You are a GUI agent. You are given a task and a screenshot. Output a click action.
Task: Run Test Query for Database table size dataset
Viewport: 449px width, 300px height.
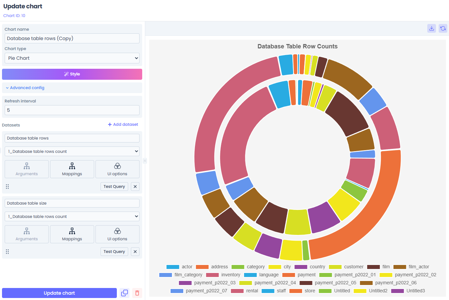(114, 252)
